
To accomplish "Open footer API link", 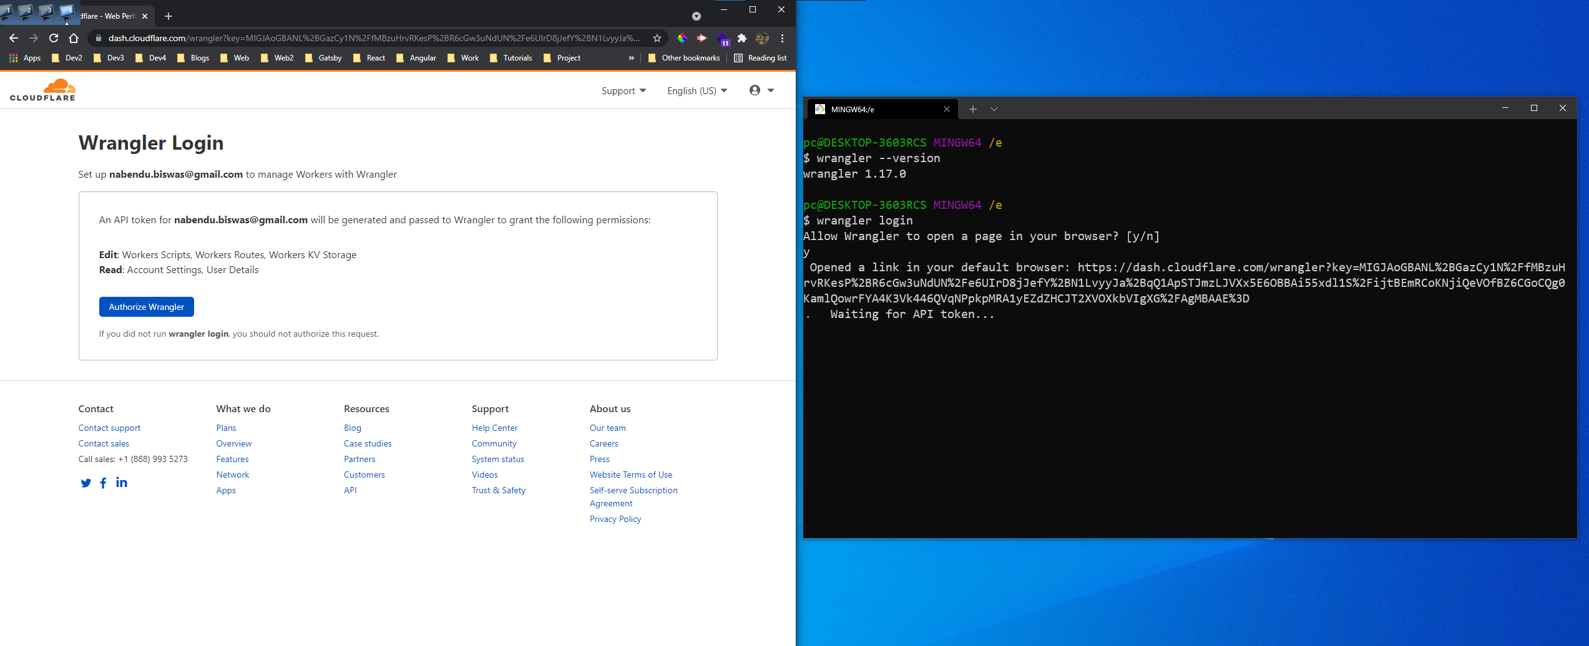I will coord(350,490).
